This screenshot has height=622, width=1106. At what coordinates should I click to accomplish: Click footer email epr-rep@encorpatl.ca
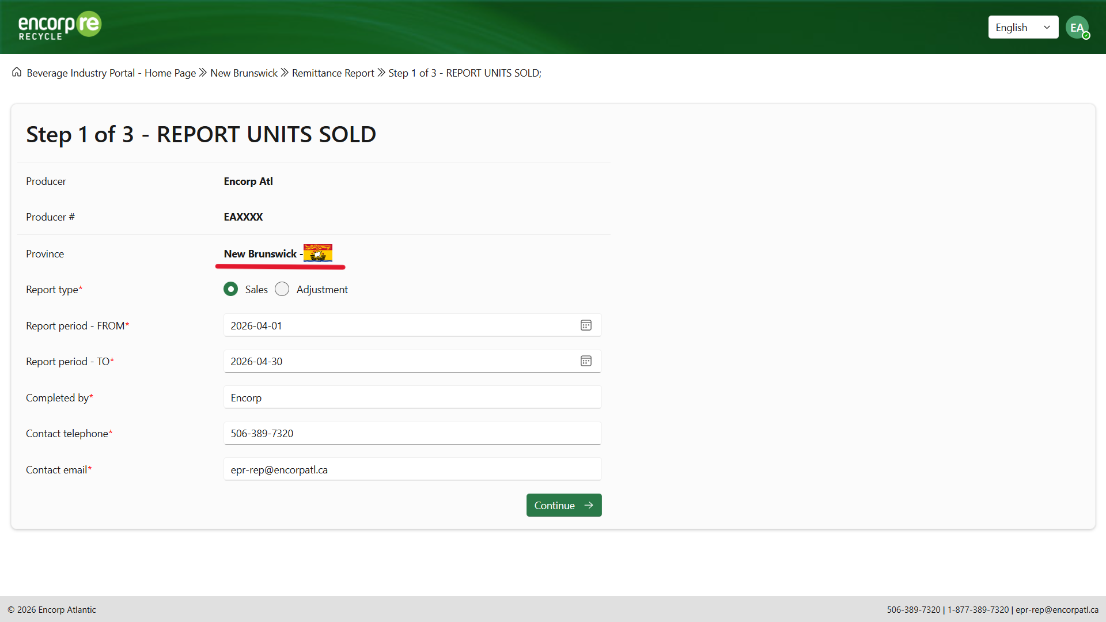pos(1056,609)
